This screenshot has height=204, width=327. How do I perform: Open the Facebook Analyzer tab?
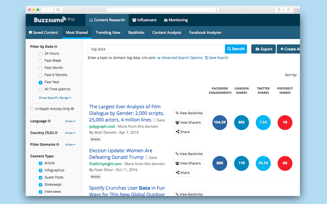pyautogui.click(x=205, y=33)
